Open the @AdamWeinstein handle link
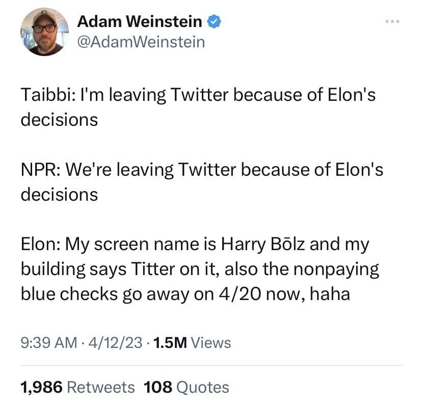The height and width of the screenshot is (407, 422). 141,41
